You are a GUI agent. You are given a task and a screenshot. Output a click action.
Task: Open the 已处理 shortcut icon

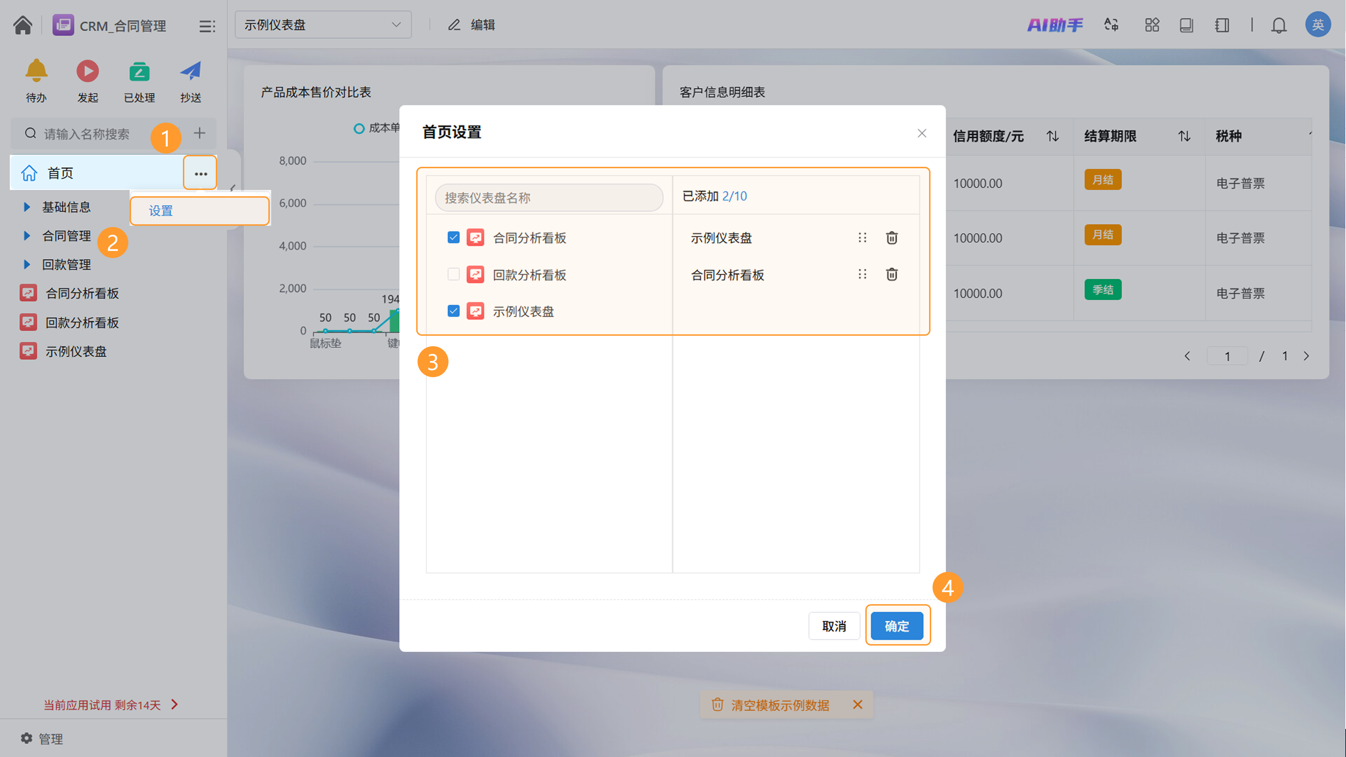139,71
